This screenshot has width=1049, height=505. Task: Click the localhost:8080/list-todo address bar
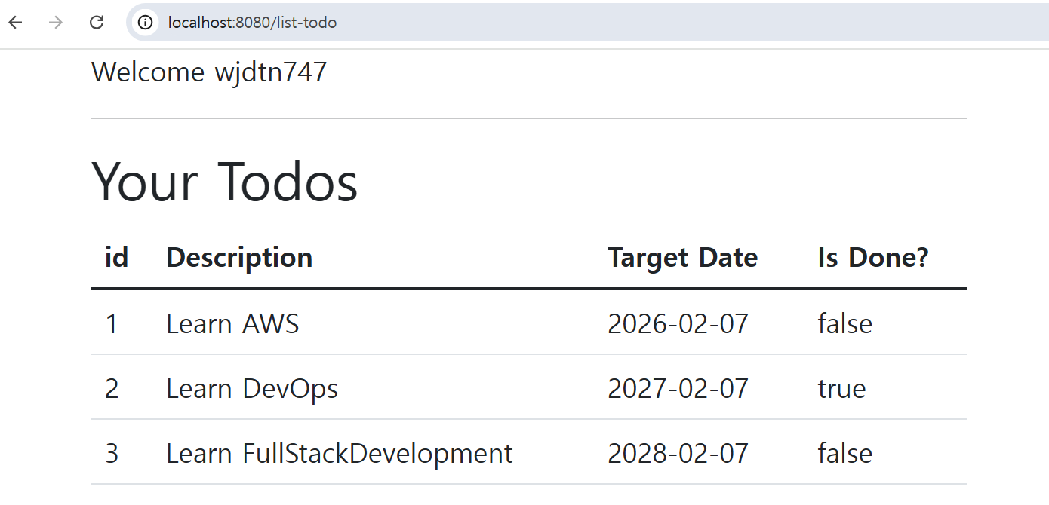[252, 23]
